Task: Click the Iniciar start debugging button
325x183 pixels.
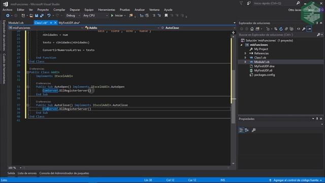Action: click(117, 16)
